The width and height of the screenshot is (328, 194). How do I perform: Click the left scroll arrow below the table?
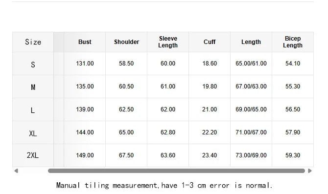[x=16, y=171]
